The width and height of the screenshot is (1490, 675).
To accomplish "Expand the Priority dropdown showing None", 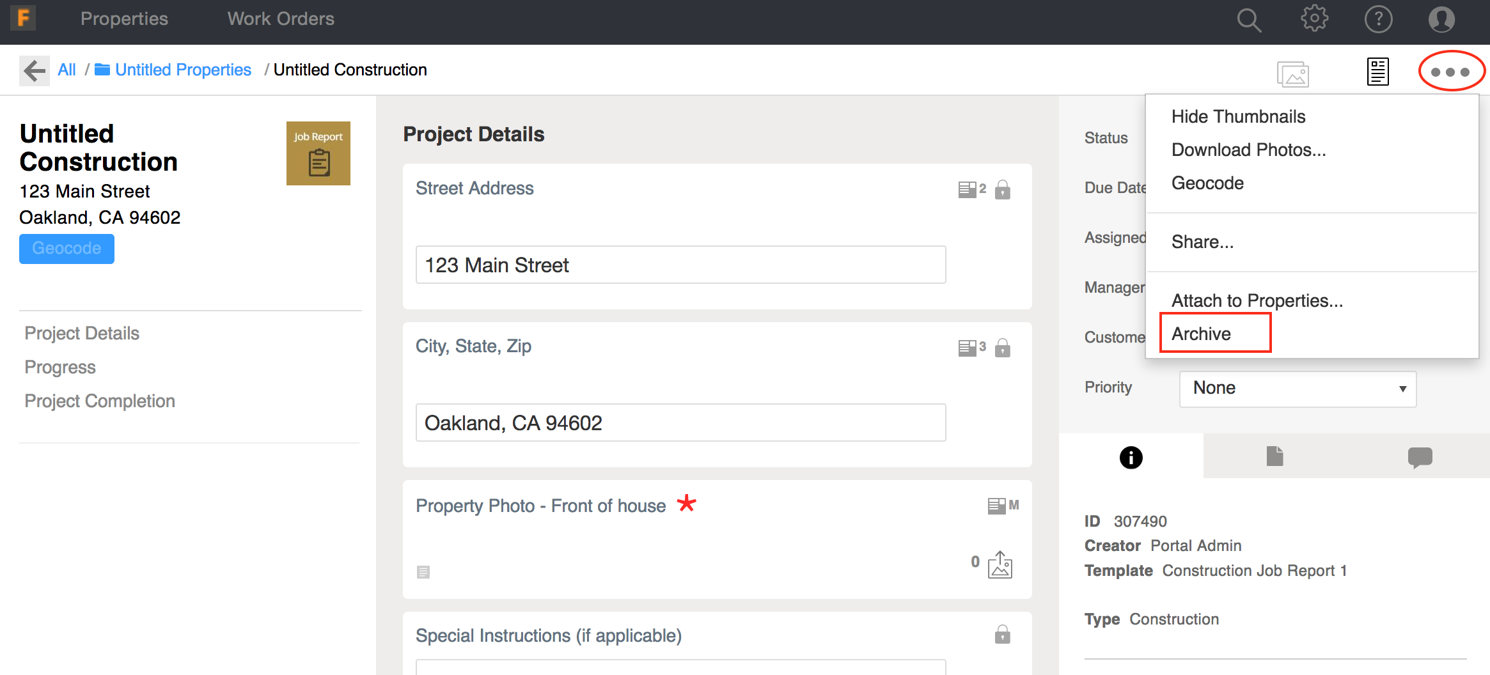I will click(x=1298, y=388).
